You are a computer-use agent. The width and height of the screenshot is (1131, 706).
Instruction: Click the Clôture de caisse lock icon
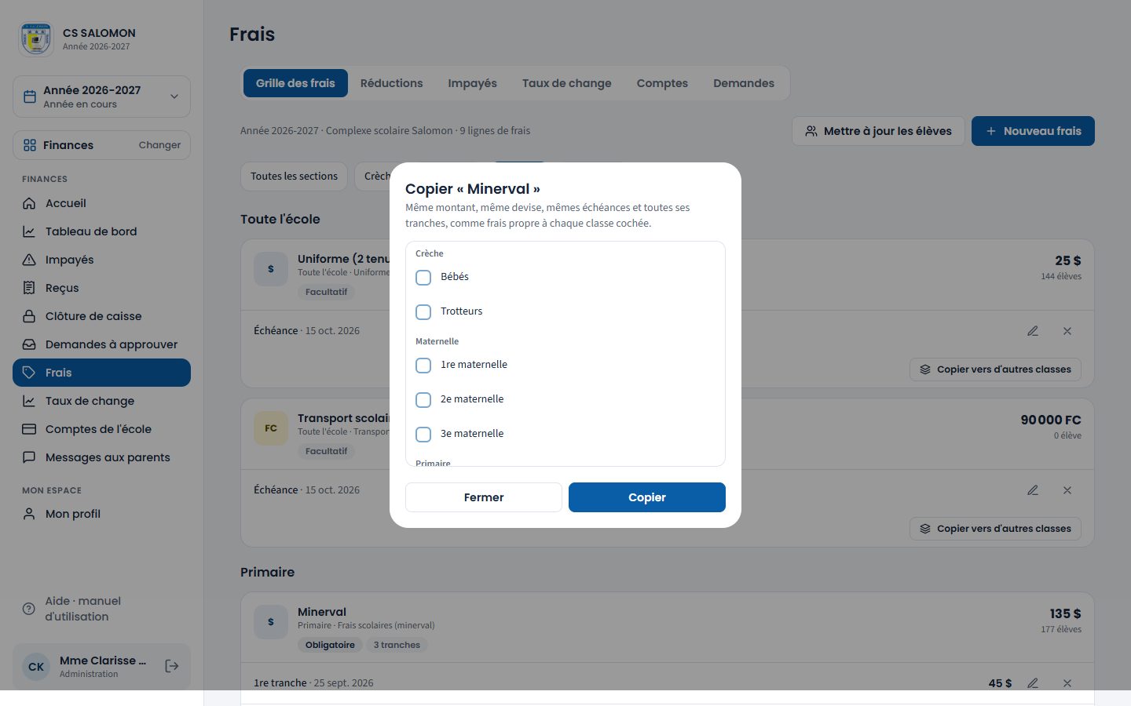pyautogui.click(x=29, y=316)
